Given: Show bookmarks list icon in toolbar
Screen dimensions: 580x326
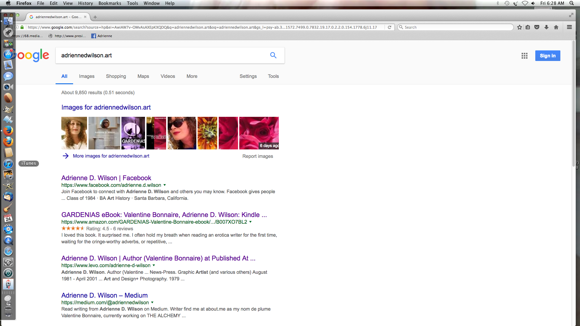Looking at the screenshot, I should tap(528, 27).
